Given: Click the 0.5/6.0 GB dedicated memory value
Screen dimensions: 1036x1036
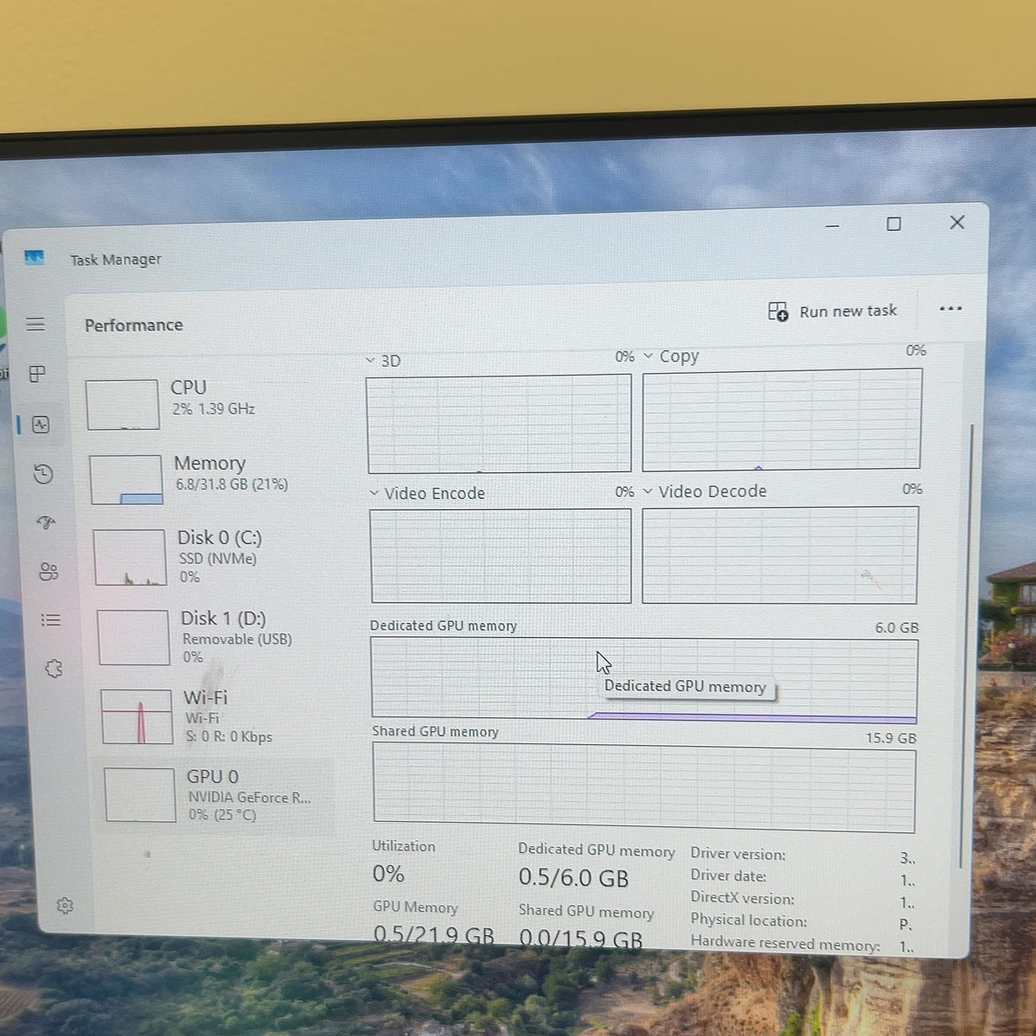Looking at the screenshot, I should pos(573,878).
